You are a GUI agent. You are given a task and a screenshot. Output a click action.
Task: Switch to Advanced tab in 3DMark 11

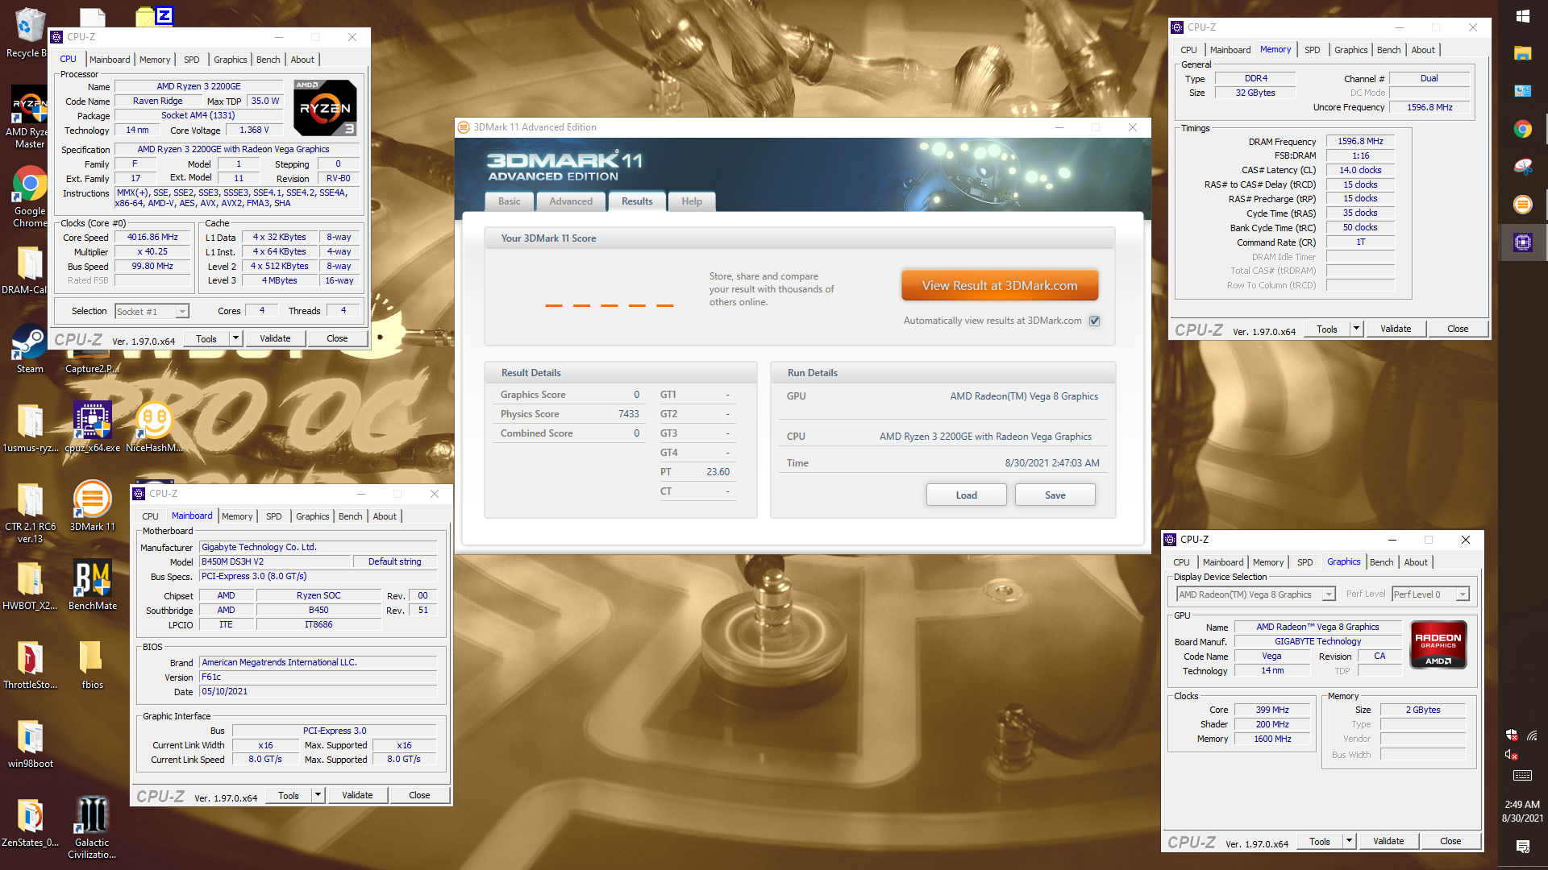(x=571, y=201)
